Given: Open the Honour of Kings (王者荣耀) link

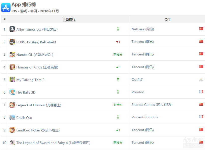Looking at the screenshot, I should [x=37, y=67].
